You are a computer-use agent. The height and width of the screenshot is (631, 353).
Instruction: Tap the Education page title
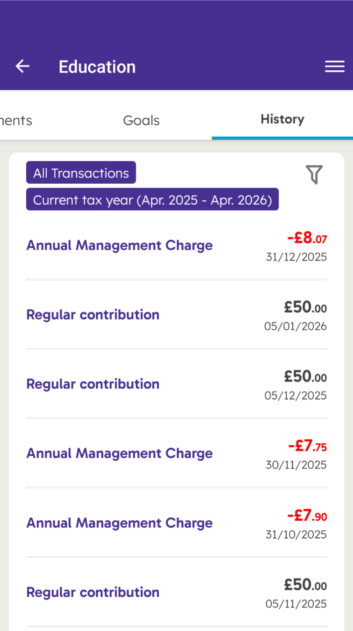(x=97, y=67)
